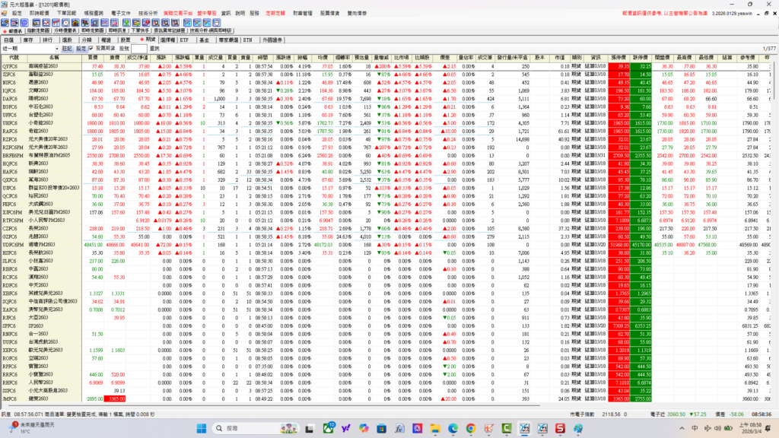Open the 技術分析 menu
Screen dimensions: 779x438
[149, 13]
